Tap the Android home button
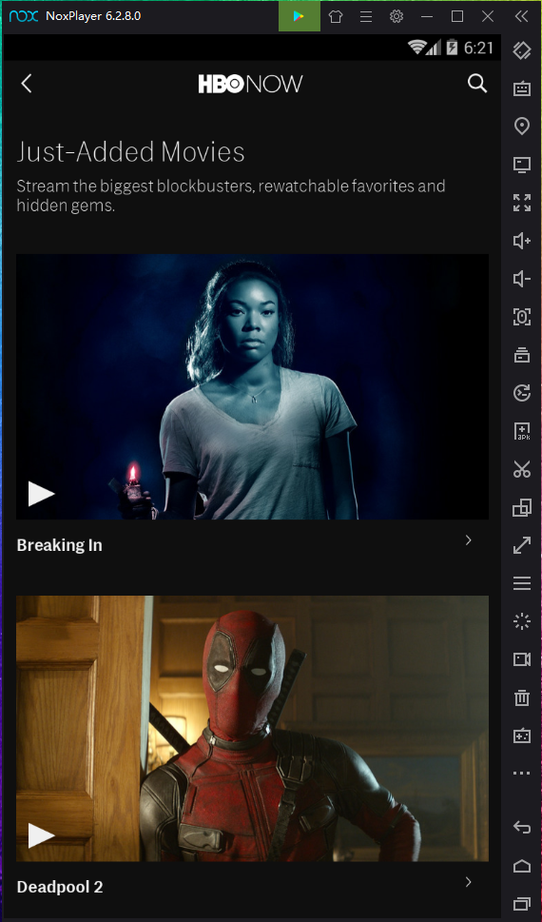542x922 pixels. pos(521,866)
